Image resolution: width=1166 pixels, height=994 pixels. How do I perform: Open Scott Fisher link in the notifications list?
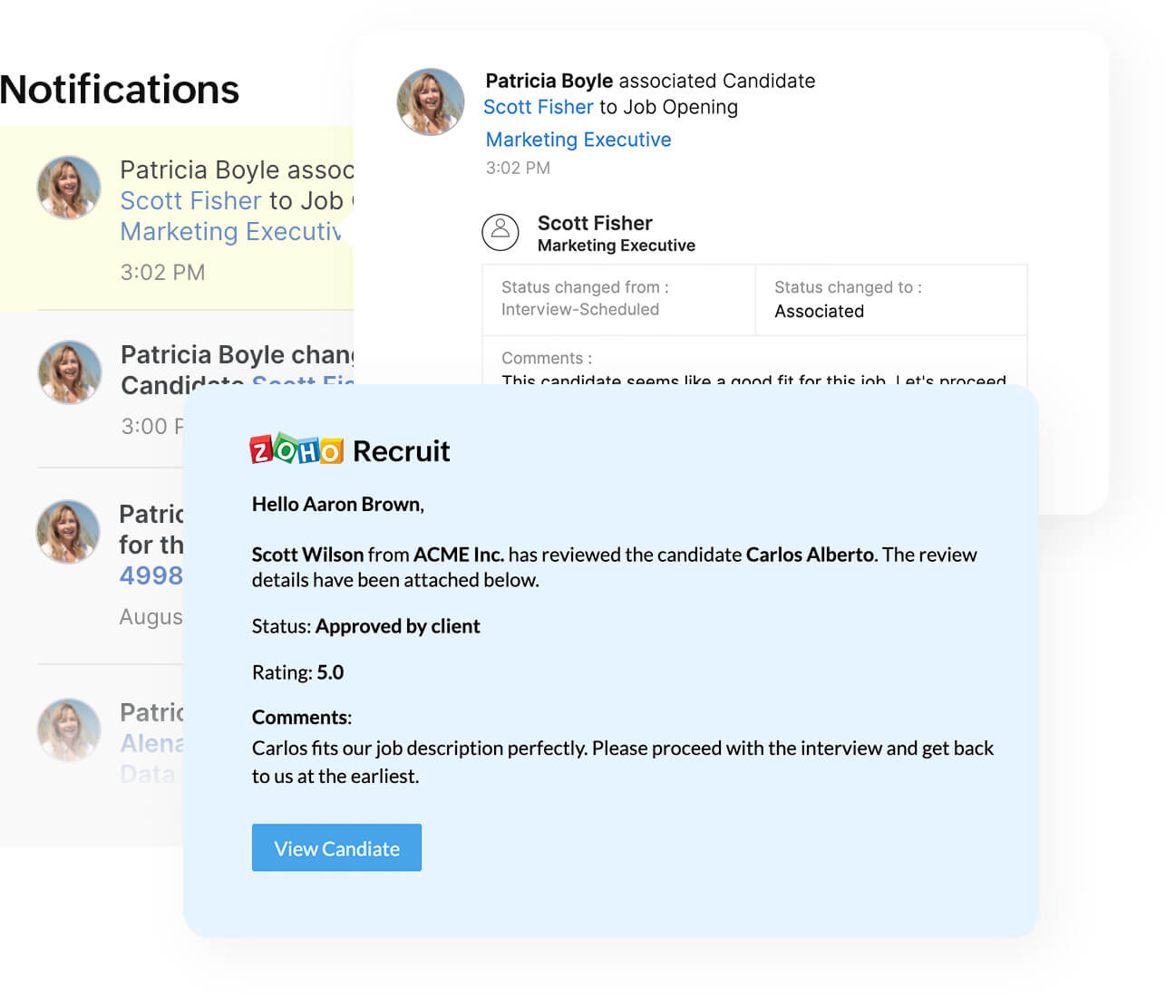[190, 200]
